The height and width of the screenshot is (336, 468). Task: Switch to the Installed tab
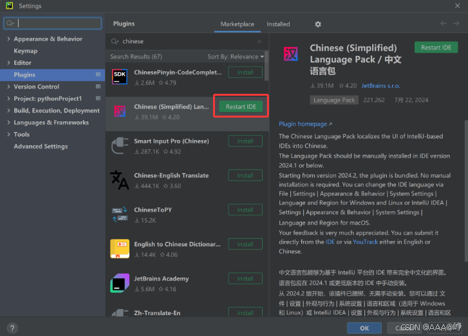(278, 24)
